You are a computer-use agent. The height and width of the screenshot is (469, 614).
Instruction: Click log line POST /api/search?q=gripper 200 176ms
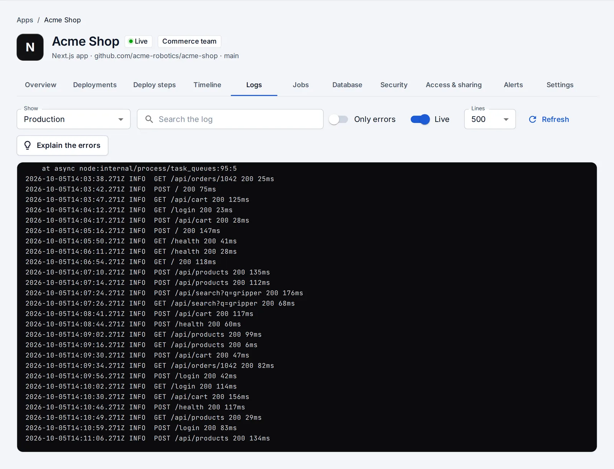click(x=164, y=293)
